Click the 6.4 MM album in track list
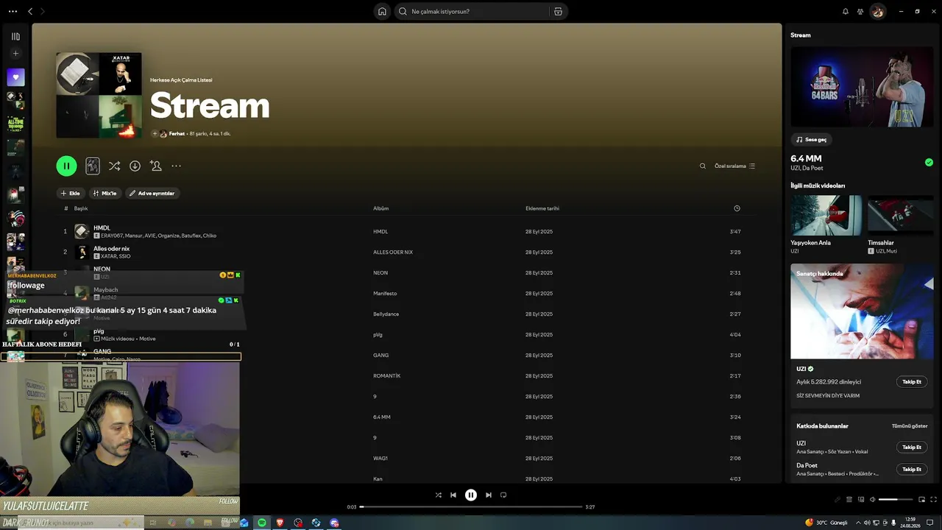Image resolution: width=942 pixels, height=530 pixels. tap(381, 417)
